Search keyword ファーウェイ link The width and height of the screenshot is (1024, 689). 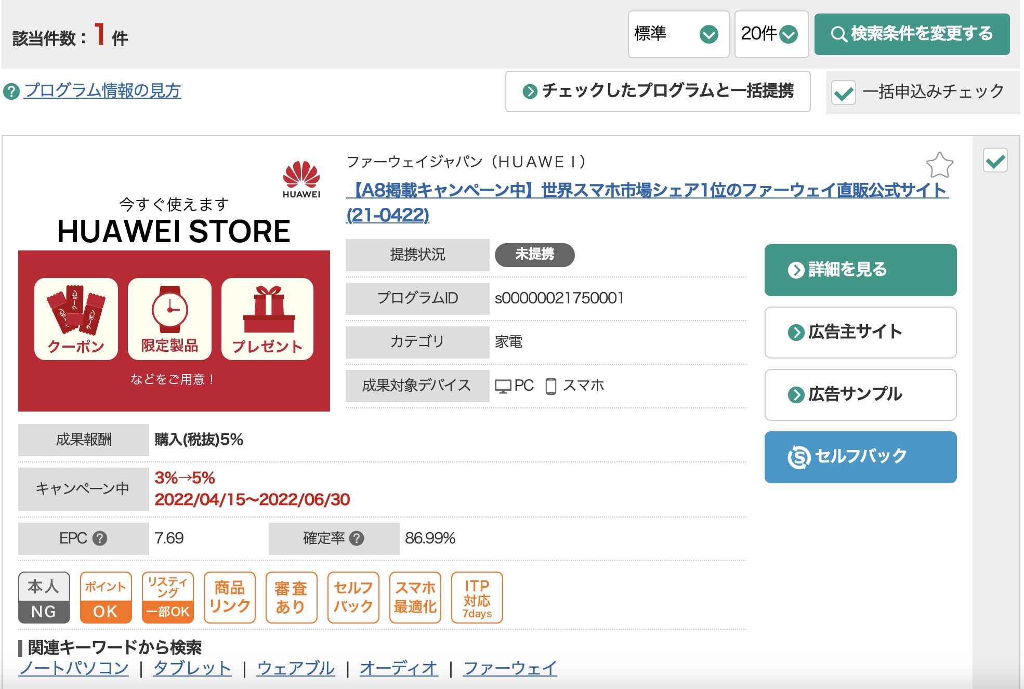click(510, 668)
